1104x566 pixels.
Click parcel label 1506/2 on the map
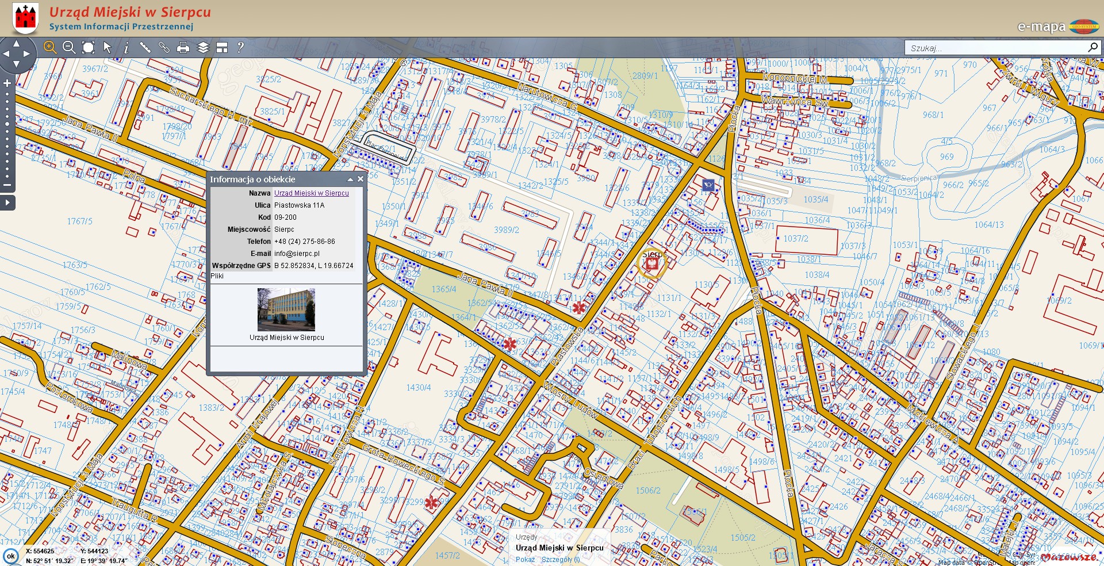click(x=648, y=491)
